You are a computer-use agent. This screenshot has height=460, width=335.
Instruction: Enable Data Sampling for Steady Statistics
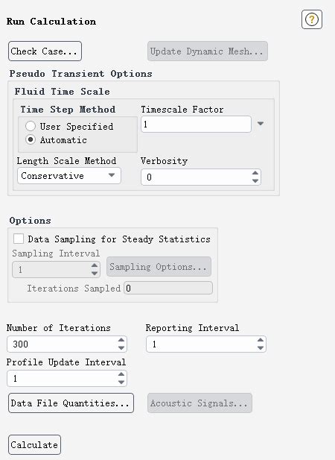click(x=19, y=239)
